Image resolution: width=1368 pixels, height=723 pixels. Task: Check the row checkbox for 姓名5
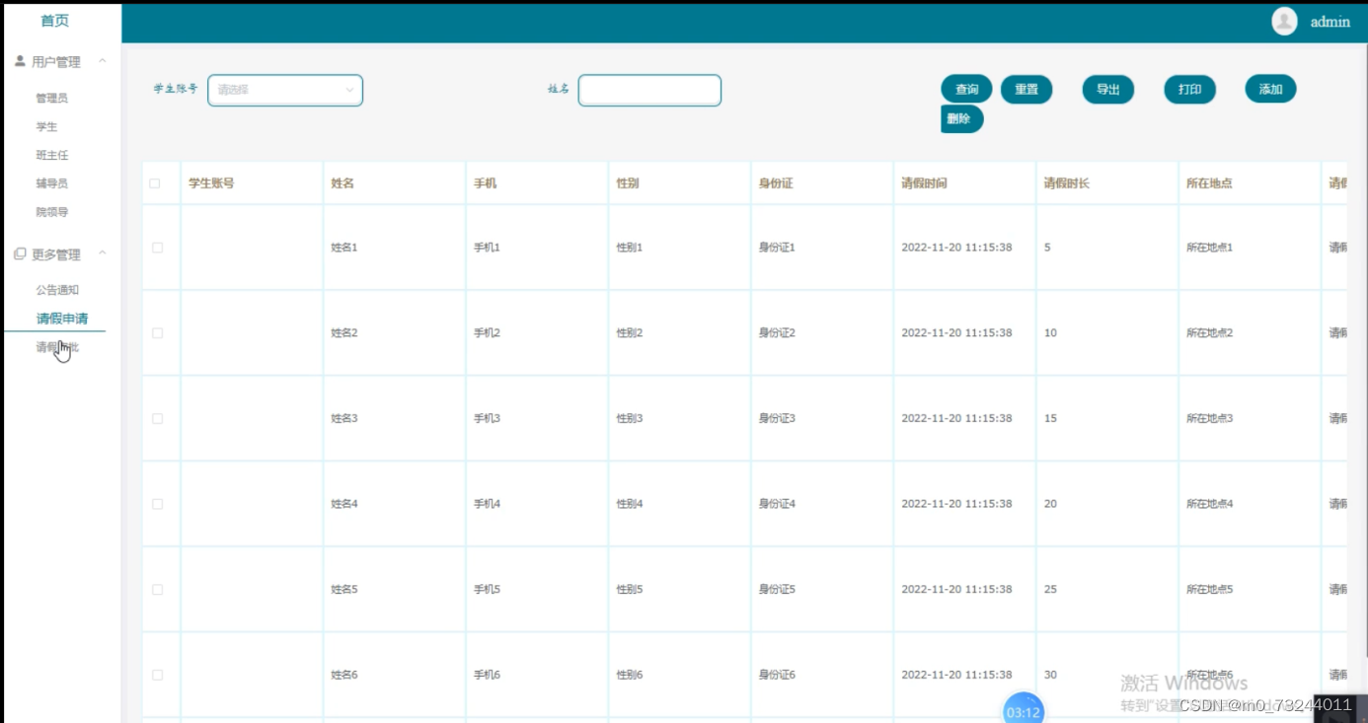coord(157,589)
